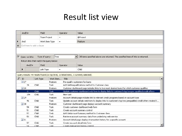Select feature 28 Customer dashboard page includes links
This screenshot has width=182, height=136.
88,88
